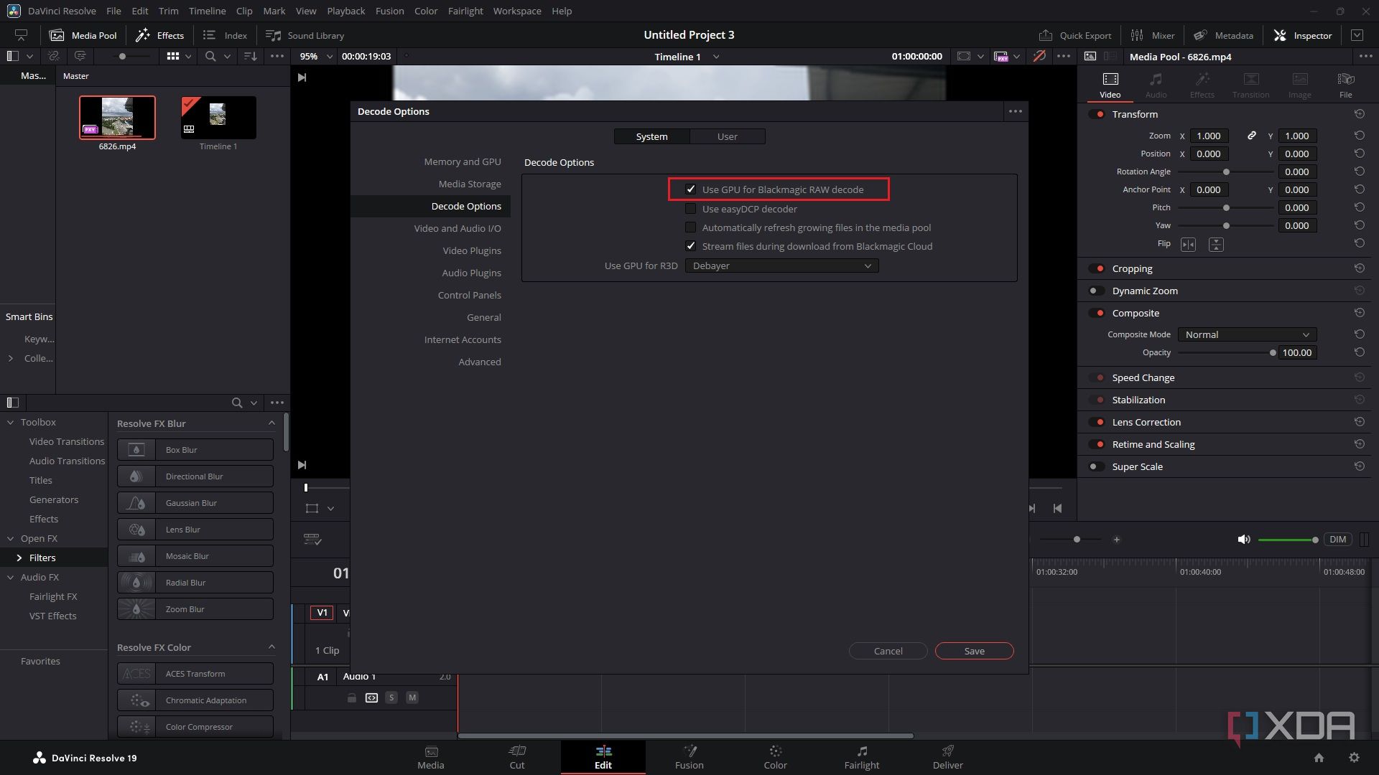1379x775 pixels.
Task: Open the Composite Mode dropdown
Action: pyautogui.click(x=1246, y=334)
